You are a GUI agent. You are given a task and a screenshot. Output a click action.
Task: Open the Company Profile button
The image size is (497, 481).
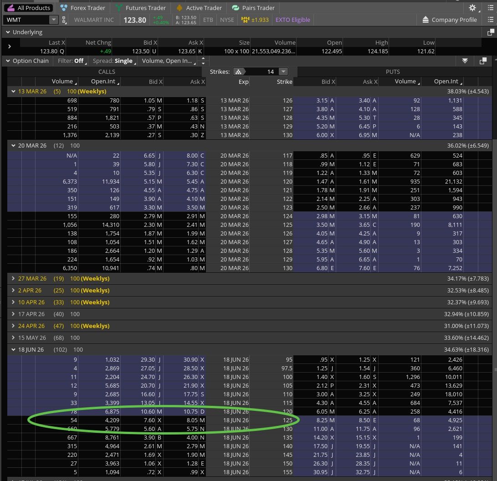(449, 20)
